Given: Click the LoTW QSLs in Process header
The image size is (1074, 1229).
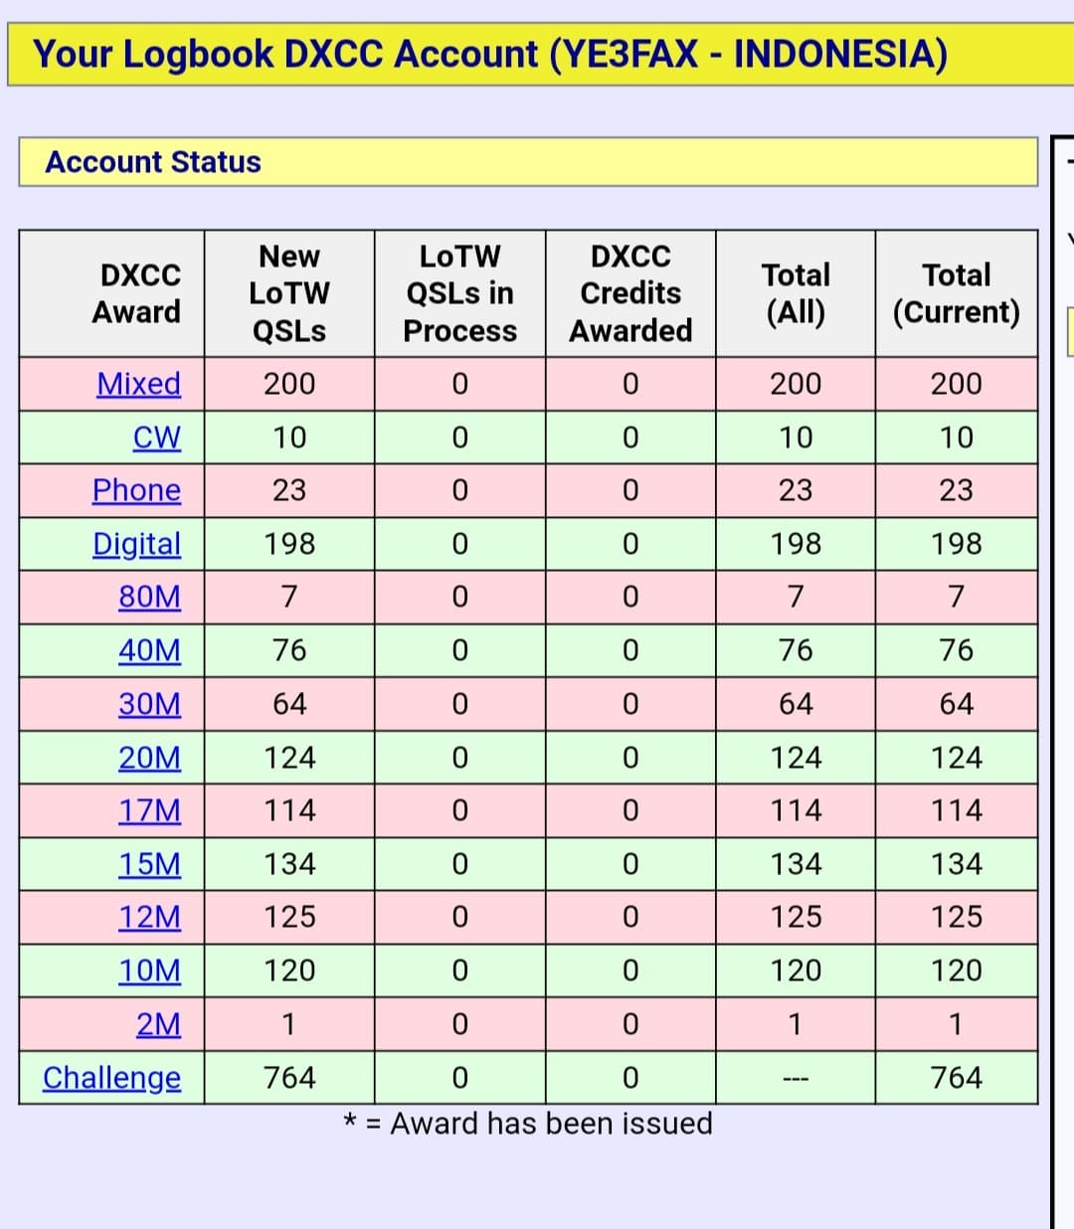Looking at the screenshot, I should (459, 293).
